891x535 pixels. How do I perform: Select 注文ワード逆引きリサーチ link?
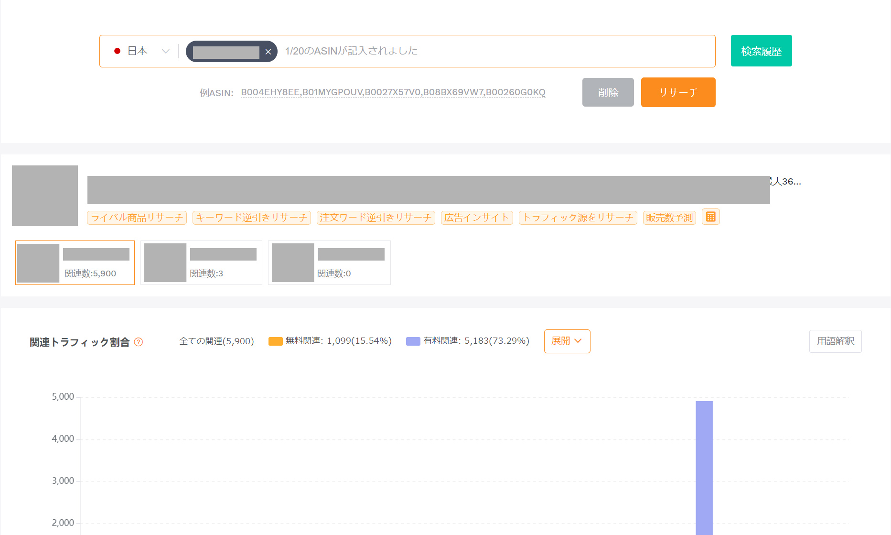pos(376,218)
